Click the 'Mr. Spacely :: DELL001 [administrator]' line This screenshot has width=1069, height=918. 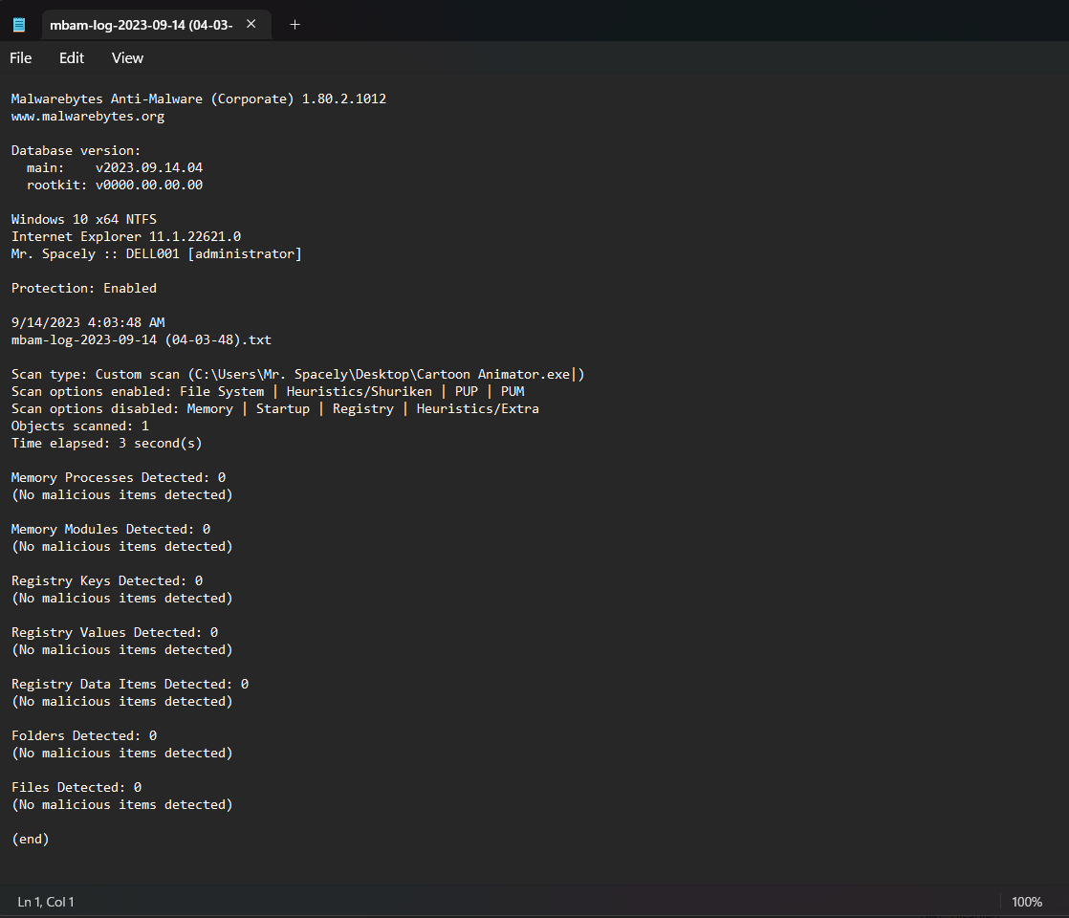click(x=156, y=253)
